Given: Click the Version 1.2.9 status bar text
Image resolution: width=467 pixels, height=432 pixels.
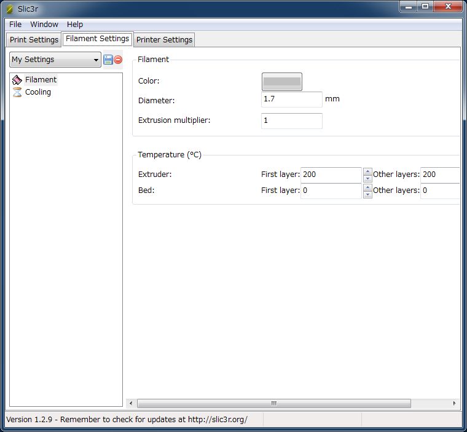Looking at the screenshot, I should pos(127,420).
